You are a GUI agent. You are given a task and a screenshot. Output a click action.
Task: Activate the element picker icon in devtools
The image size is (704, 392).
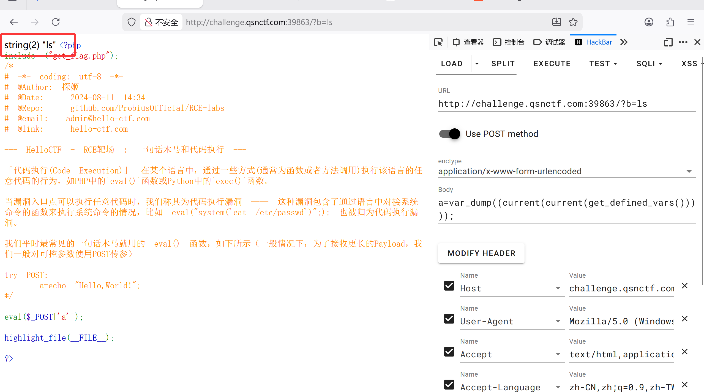[438, 42]
